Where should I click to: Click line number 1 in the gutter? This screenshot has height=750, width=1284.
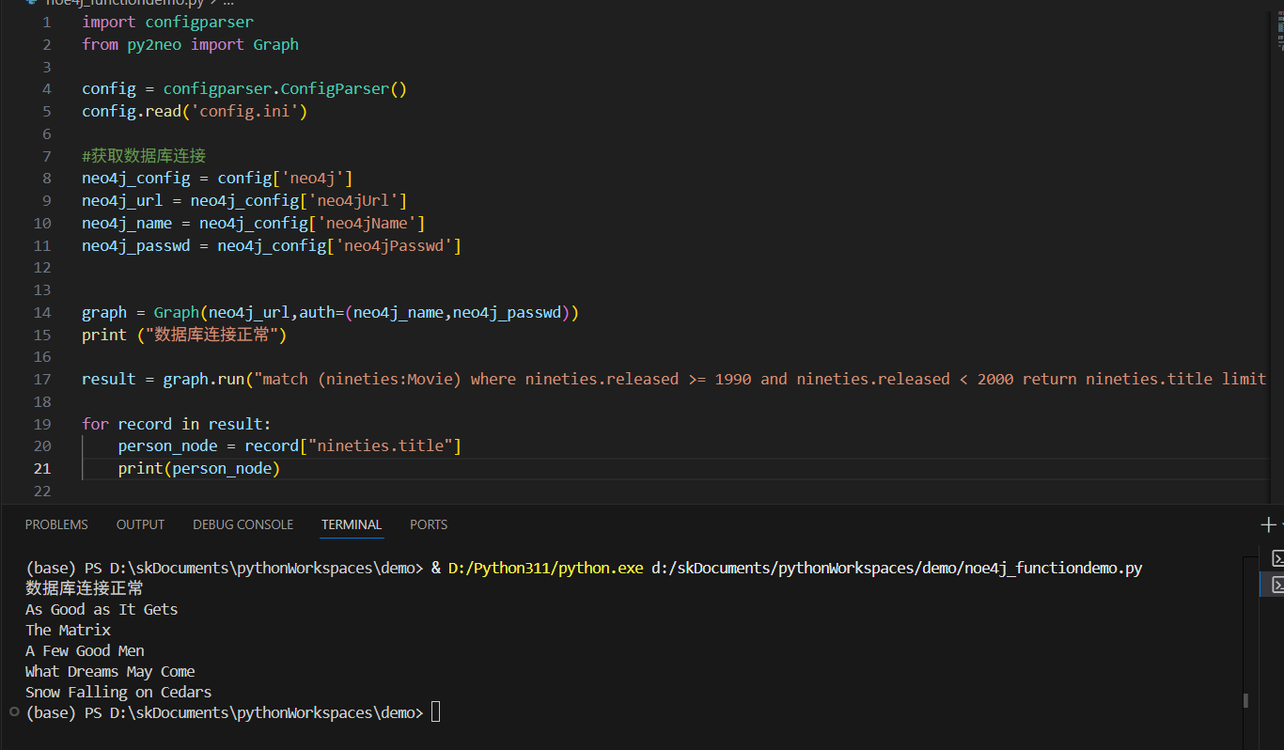coord(47,22)
